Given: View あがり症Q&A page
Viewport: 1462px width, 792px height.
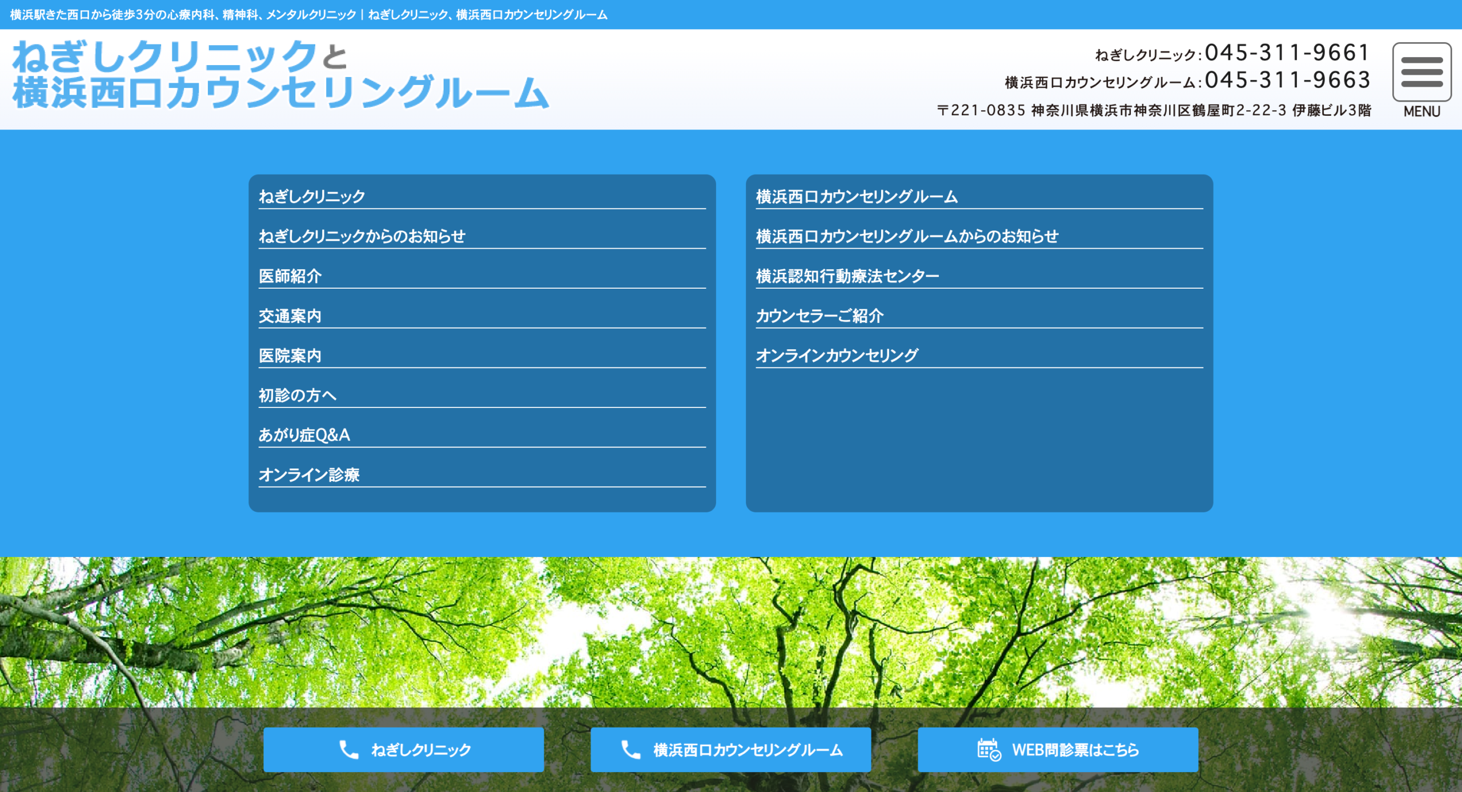Looking at the screenshot, I should pos(482,435).
